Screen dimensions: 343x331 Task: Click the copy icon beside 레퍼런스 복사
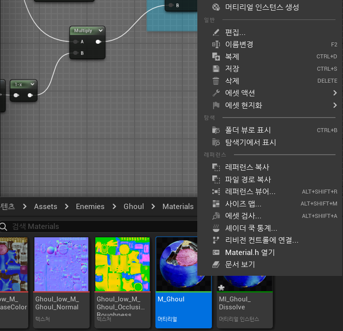coord(216,167)
